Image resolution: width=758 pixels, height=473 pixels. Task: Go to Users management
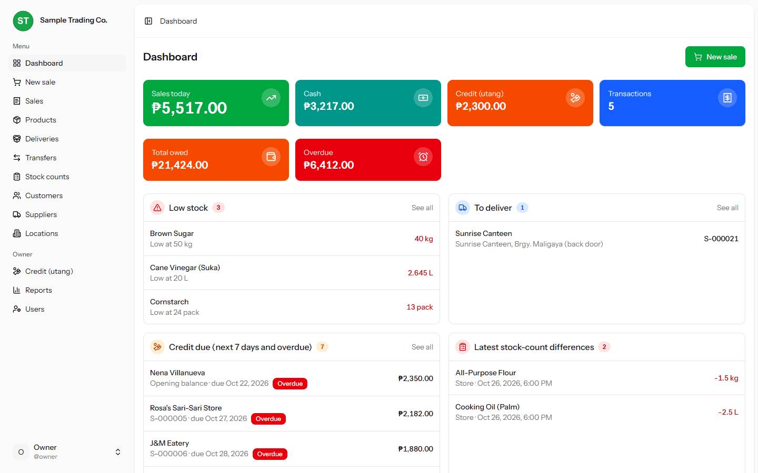point(67,309)
